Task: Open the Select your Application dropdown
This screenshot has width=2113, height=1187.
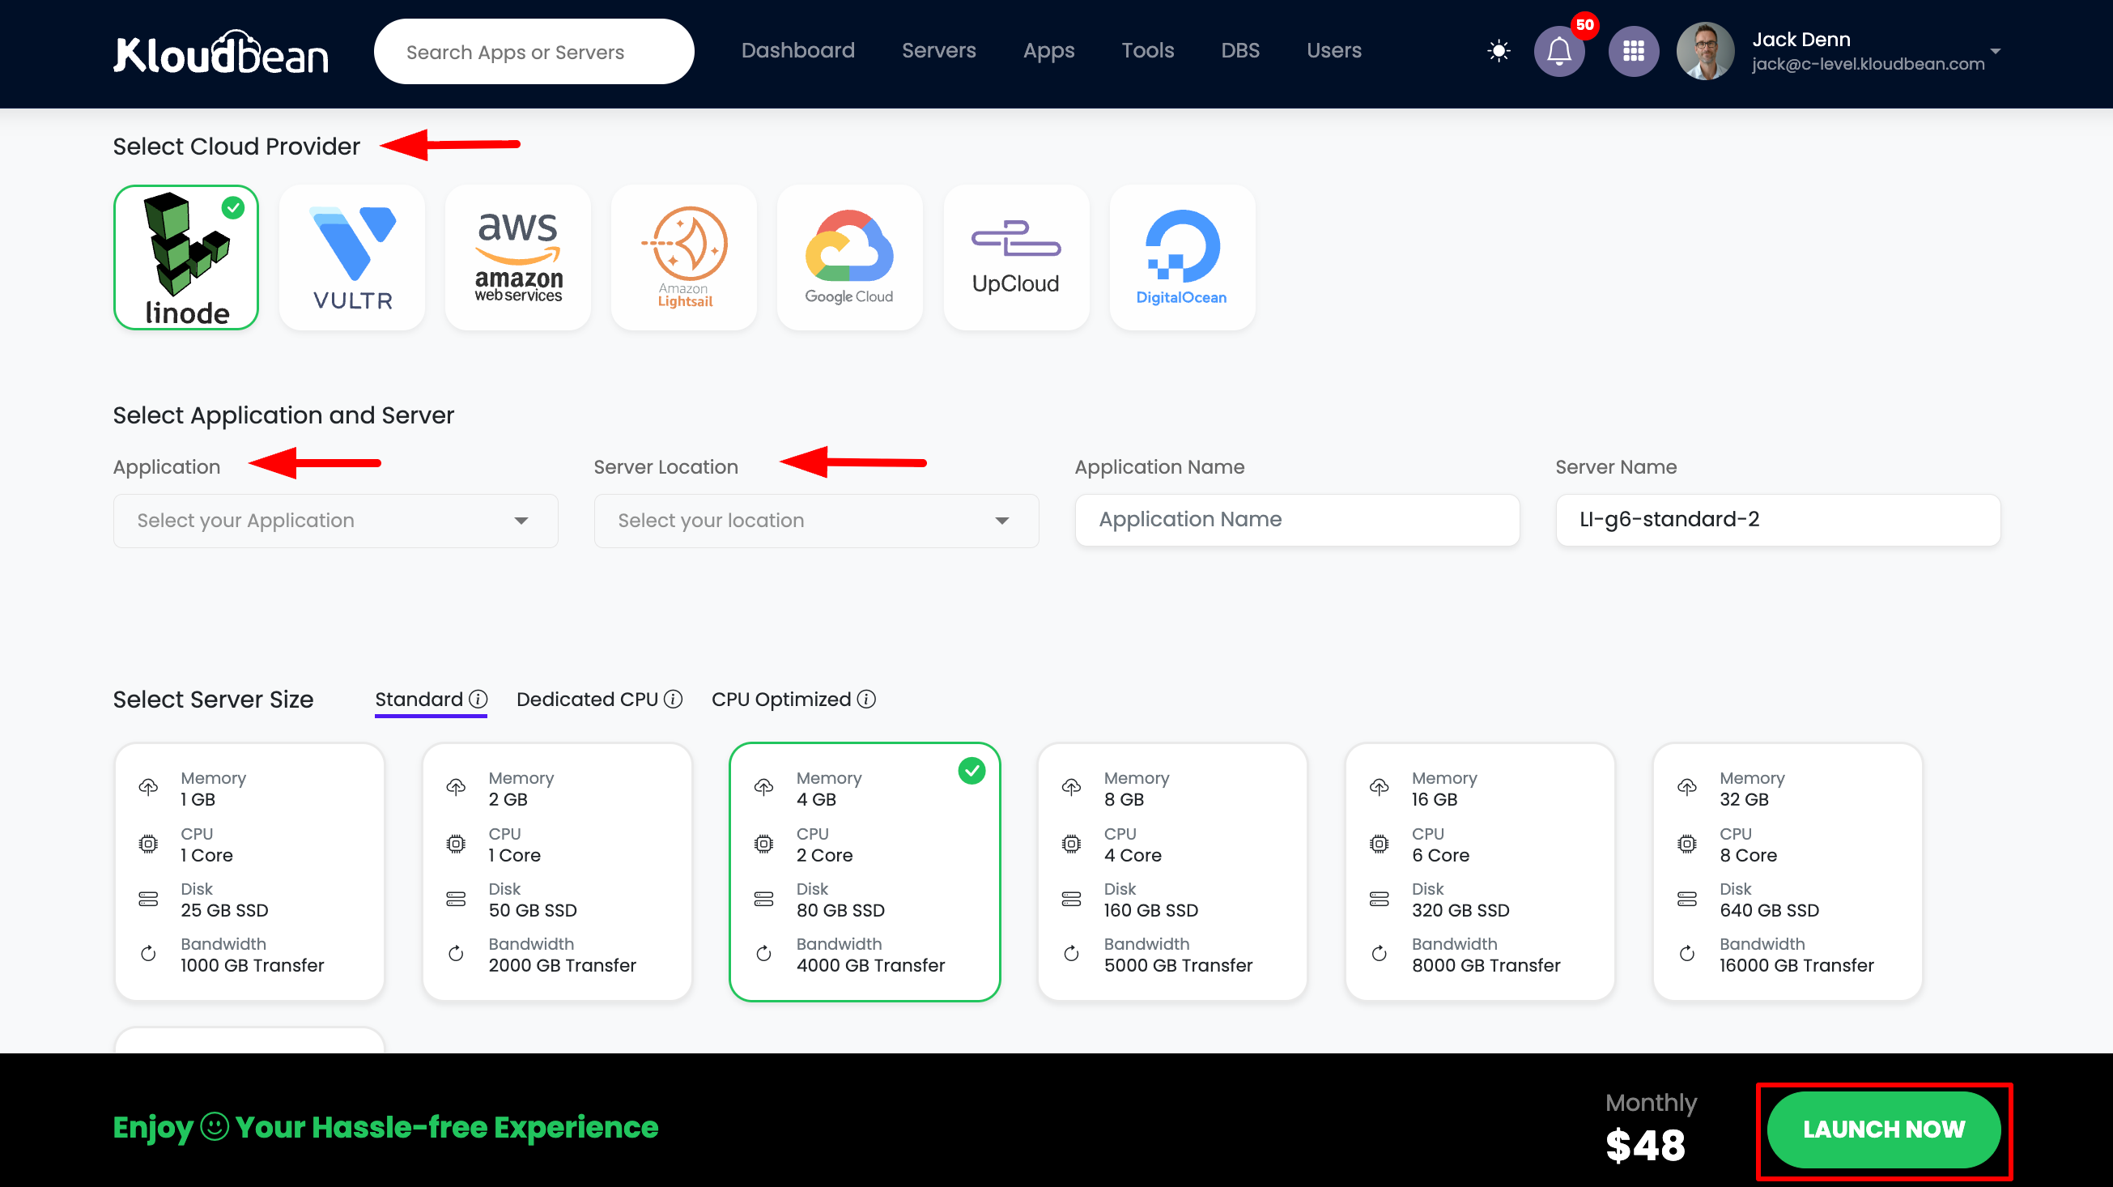Action: point(335,521)
